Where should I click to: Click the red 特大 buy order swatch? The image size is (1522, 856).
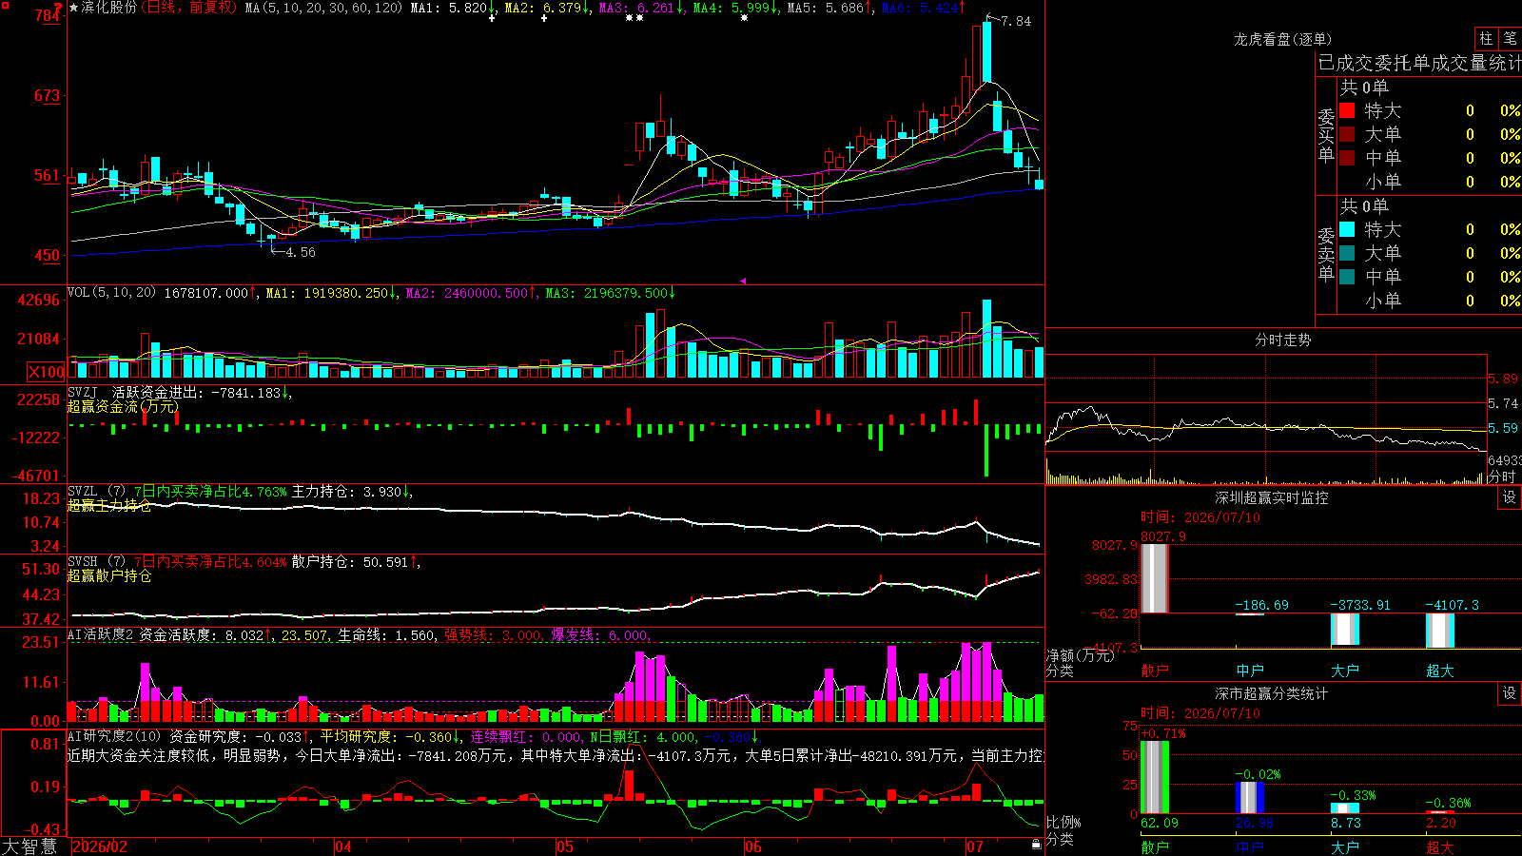click(x=1347, y=110)
